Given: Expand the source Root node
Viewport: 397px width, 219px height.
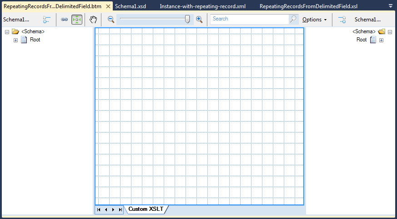Looking at the screenshot, I should (16, 40).
